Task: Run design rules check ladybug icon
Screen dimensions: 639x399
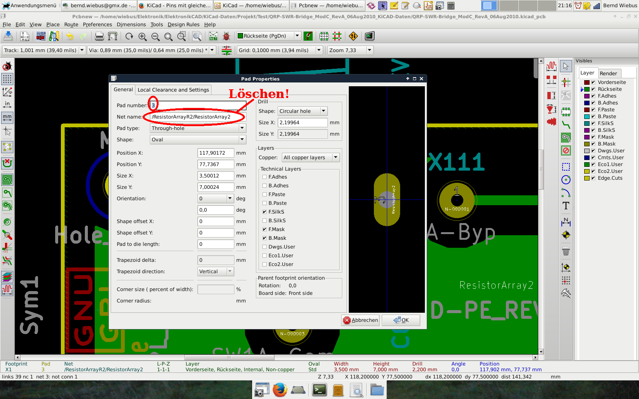Action: click(226, 36)
